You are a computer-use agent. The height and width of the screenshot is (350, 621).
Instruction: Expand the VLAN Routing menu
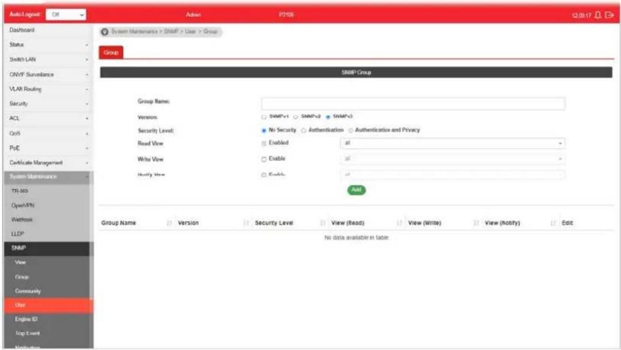pos(48,89)
